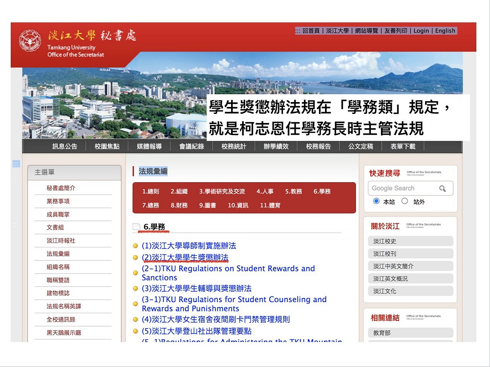Select the 9.圖書 category tab
This screenshot has width=490, height=367.
[208, 205]
